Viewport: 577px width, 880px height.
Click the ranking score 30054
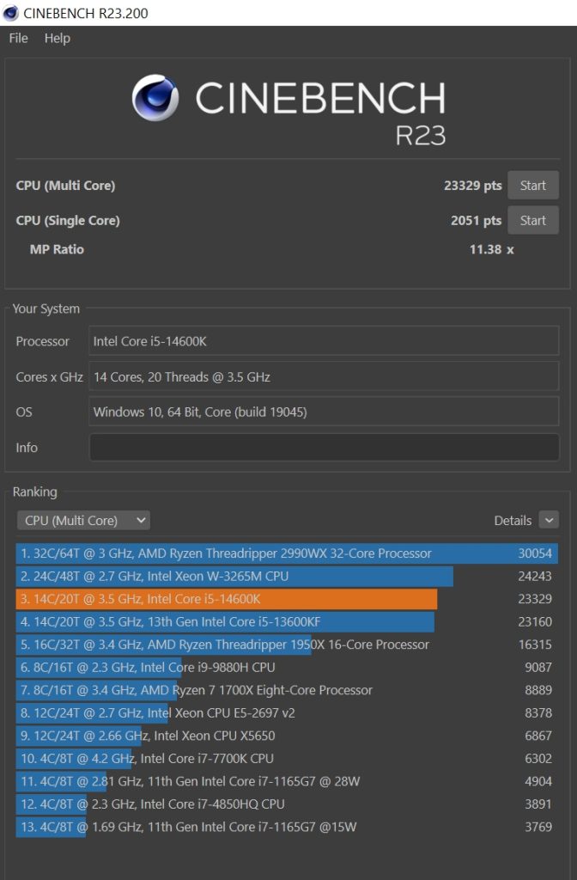click(535, 553)
